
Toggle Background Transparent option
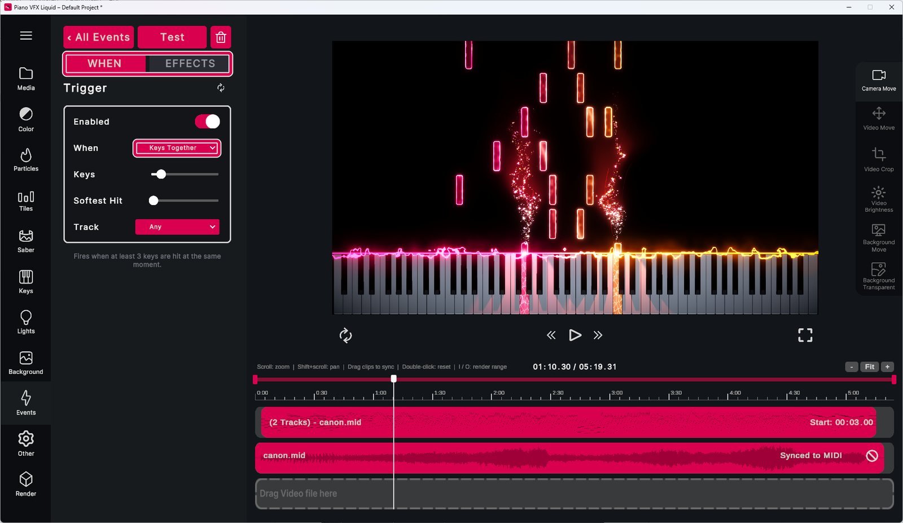[x=879, y=276]
